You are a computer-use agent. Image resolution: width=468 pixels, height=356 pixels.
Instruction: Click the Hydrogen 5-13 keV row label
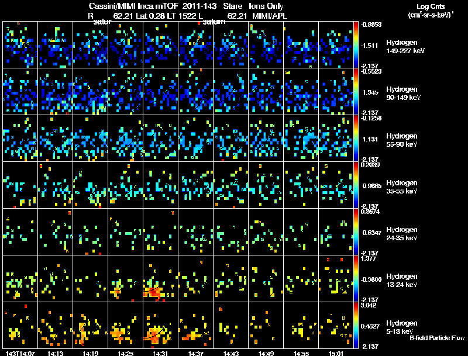point(402,328)
